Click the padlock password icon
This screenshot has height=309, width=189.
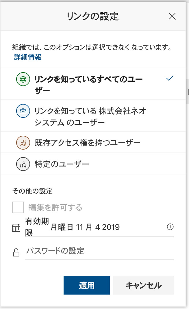[16, 252]
